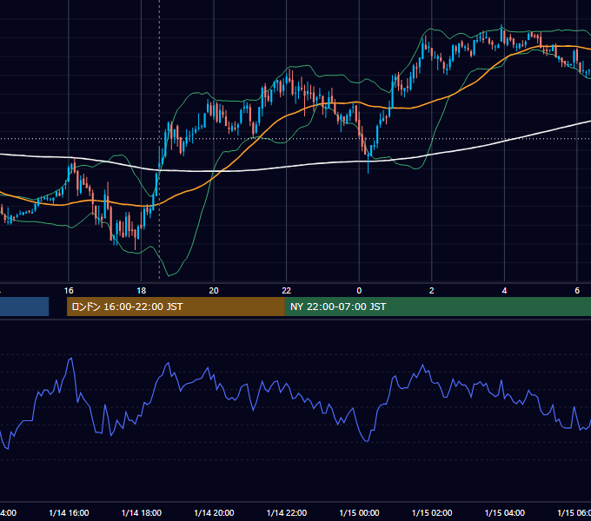Image resolution: width=591 pixels, height=521 pixels.
Task: Click the 1/15 00:00 date label
Action: pos(359,513)
